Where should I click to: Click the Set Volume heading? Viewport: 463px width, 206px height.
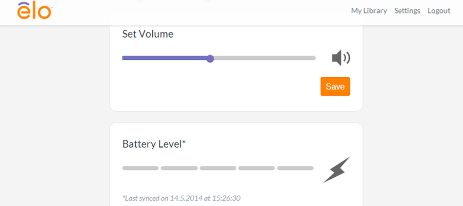[x=148, y=35]
